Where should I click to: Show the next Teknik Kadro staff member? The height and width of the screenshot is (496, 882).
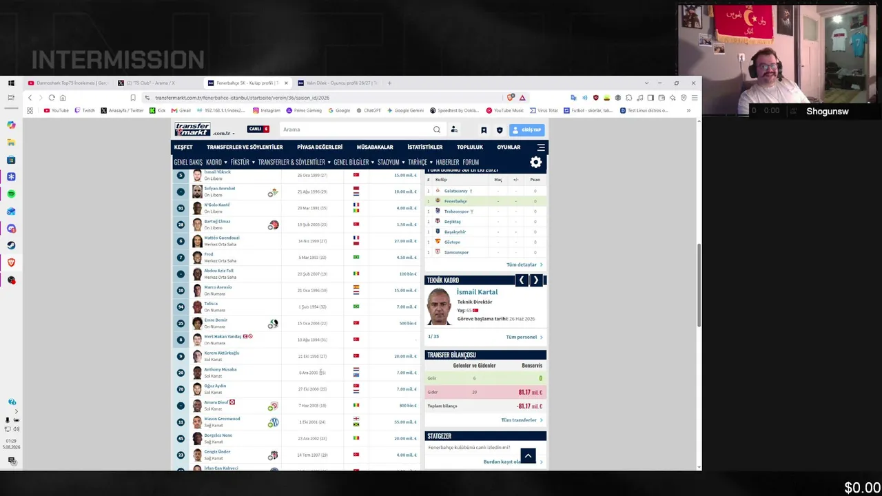coord(536,280)
